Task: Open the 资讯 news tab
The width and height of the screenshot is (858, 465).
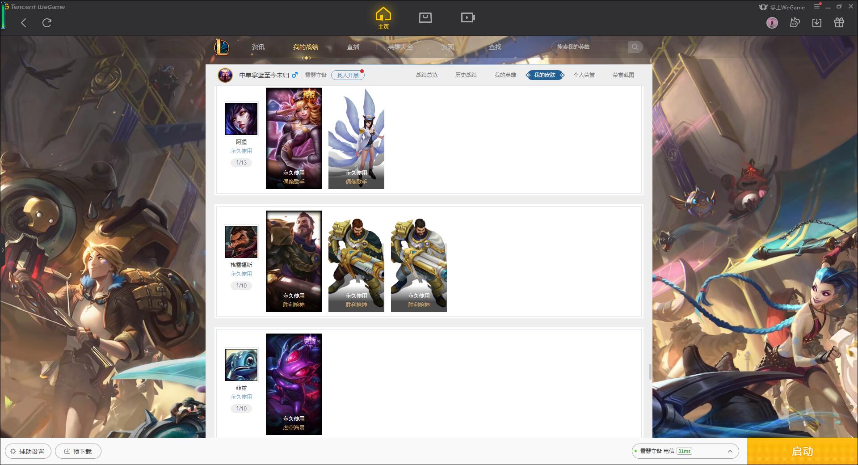Action: pyautogui.click(x=258, y=47)
